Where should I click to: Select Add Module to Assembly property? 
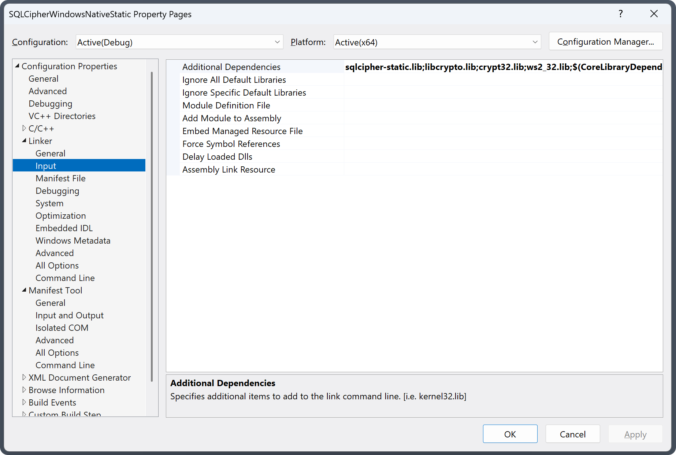(232, 118)
